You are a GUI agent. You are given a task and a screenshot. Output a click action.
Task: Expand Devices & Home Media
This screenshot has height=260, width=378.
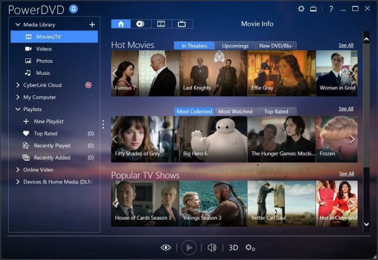18,182
